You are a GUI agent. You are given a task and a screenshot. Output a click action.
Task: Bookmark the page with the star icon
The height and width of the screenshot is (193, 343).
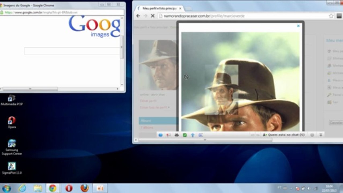point(331,16)
